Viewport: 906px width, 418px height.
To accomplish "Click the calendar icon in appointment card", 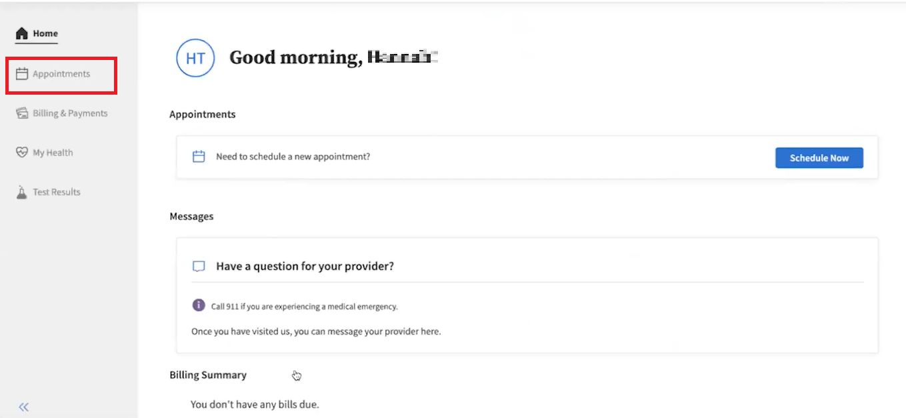I will click(x=199, y=157).
